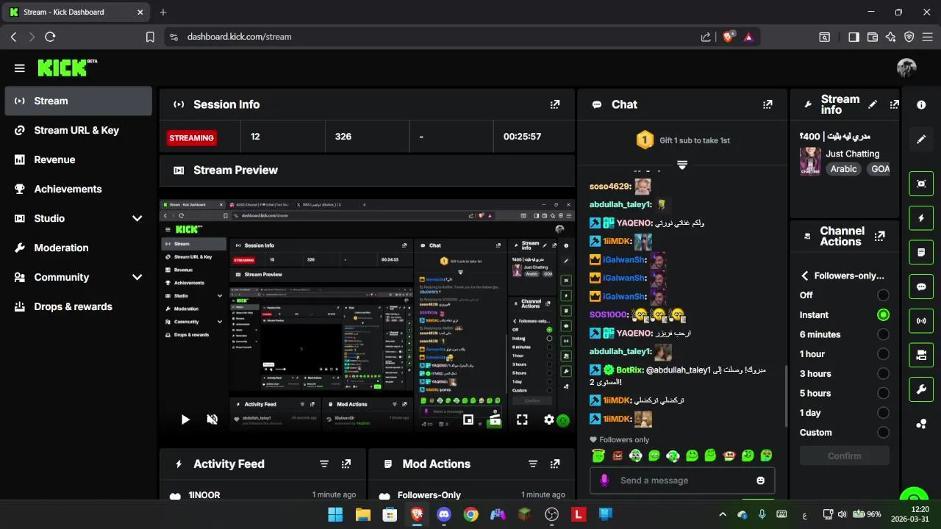Viewport: 941px width, 529px height.
Task: Expand the Studio sidebar section
Action: coord(137,218)
